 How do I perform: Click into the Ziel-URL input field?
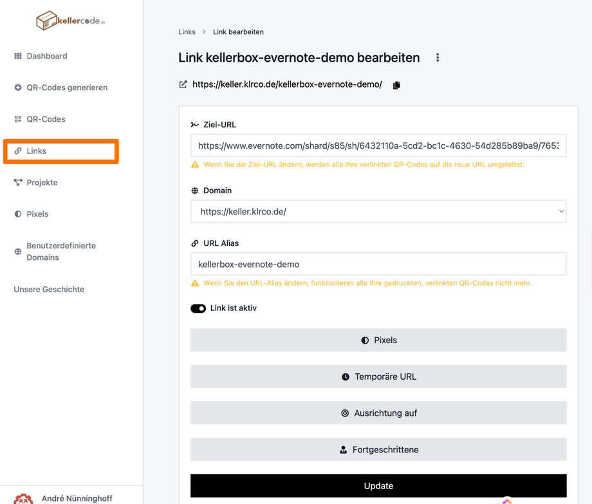point(378,145)
